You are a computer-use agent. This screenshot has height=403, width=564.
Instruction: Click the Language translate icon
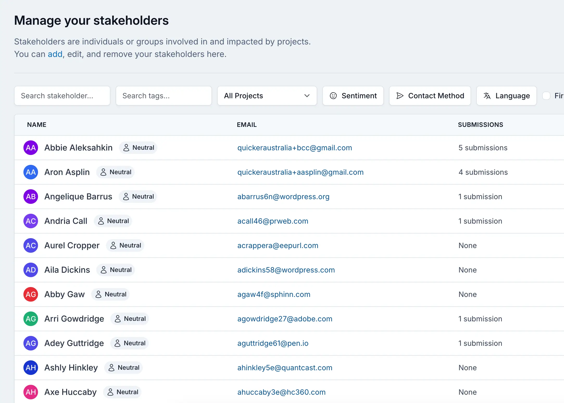coord(487,96)
